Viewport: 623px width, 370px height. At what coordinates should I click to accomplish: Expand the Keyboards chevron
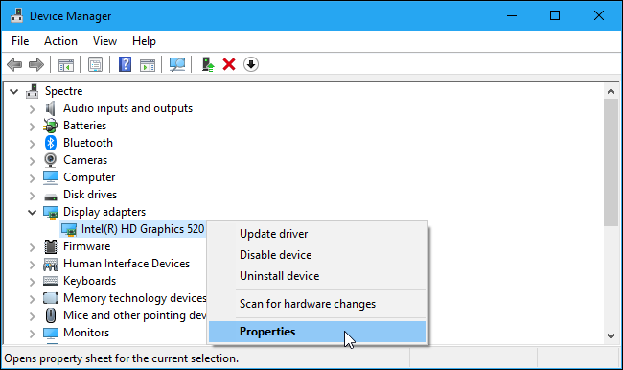(x=33, y=282)
